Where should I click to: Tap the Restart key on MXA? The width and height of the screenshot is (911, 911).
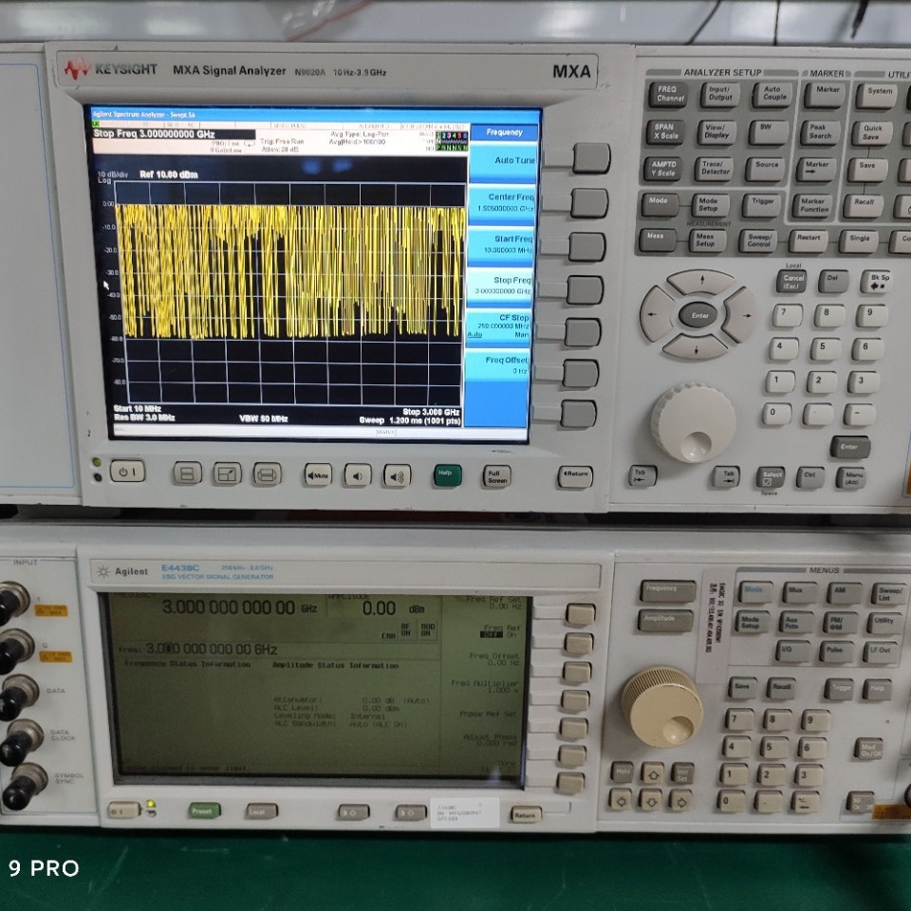coord(809,240)
